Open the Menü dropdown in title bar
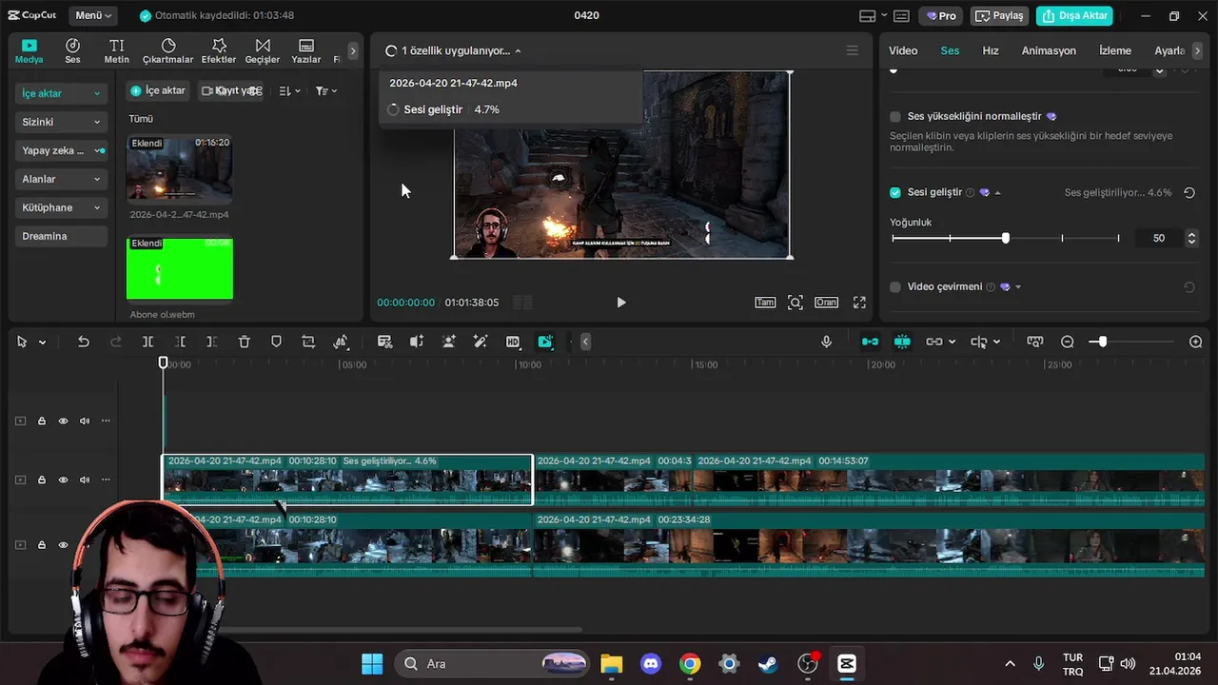 point(94,15)
